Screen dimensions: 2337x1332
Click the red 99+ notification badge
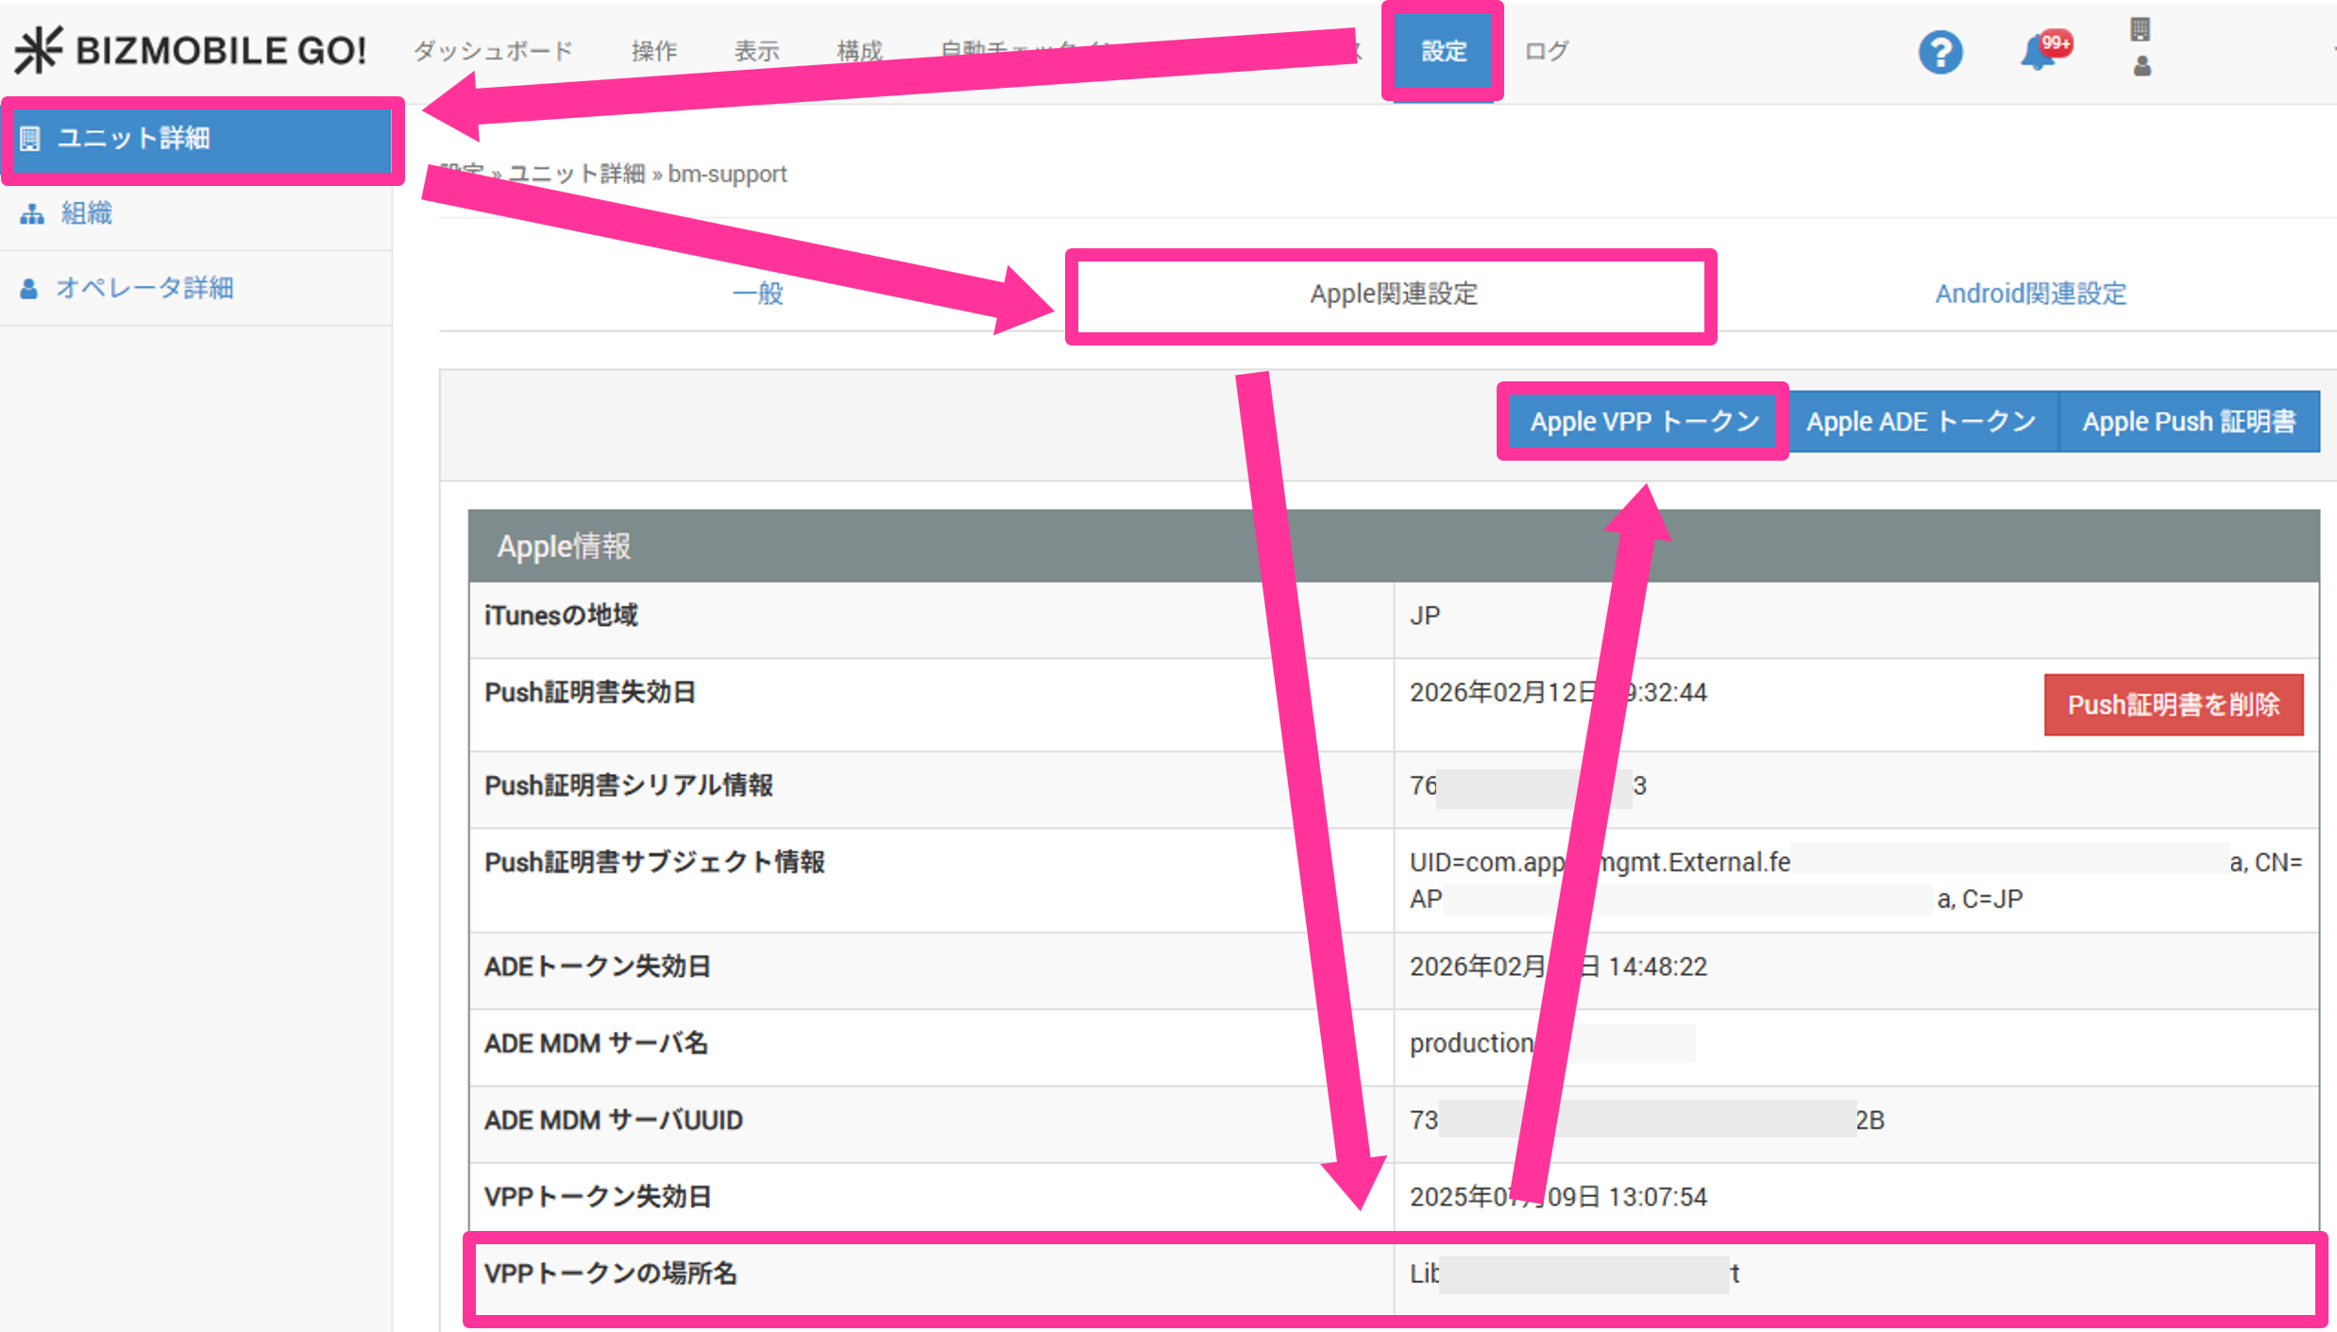click(x=2056, y=42)
